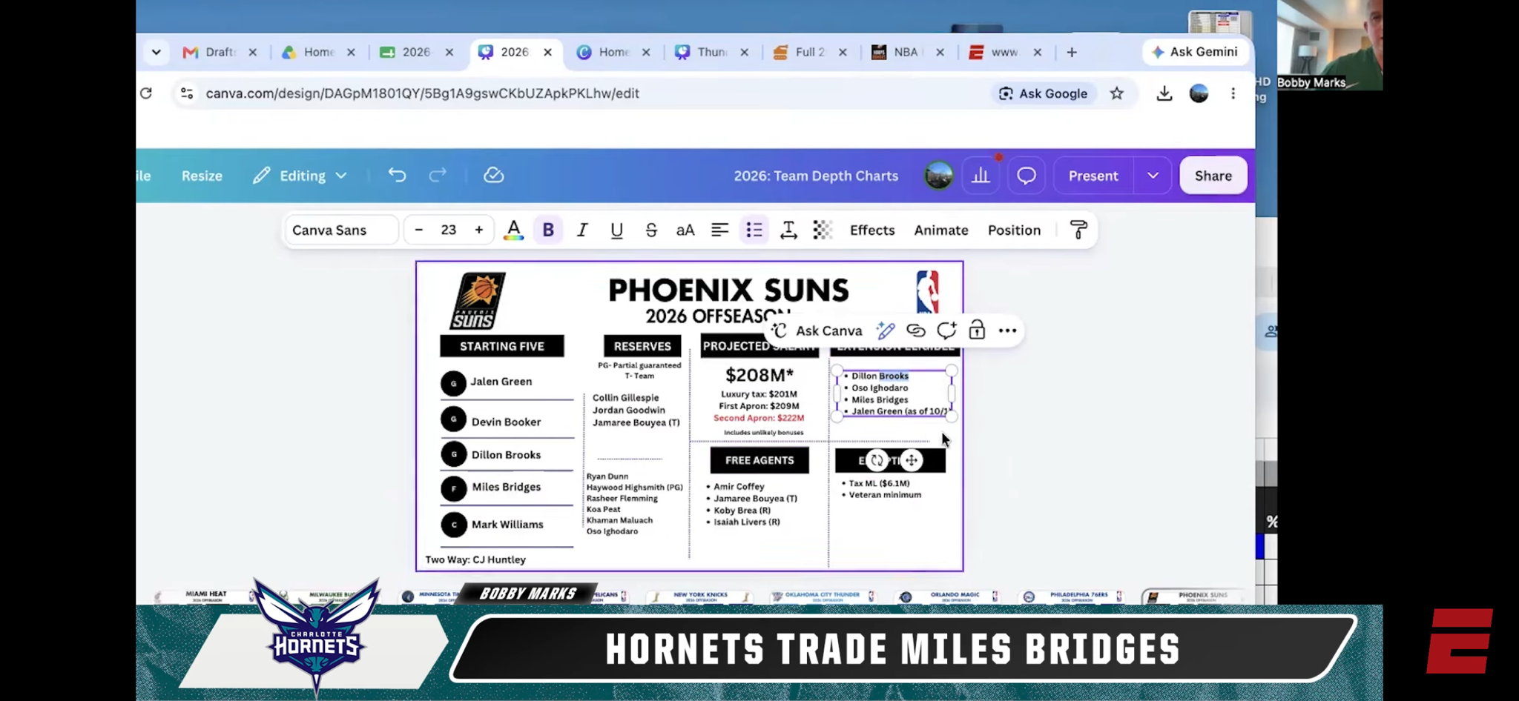Open text color picker
The width and height of the screenshot is (1519, 701).
(x=513, y=230)
